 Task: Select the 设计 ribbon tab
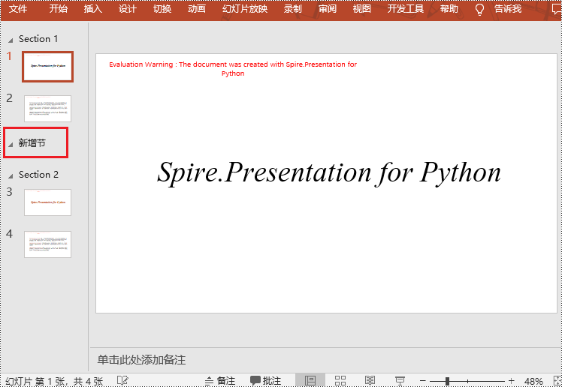(127, 8)
